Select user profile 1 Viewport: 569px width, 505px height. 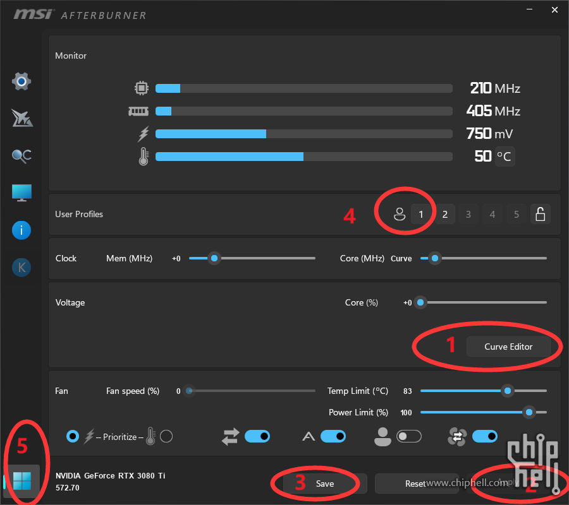click(x=421, y=214)
